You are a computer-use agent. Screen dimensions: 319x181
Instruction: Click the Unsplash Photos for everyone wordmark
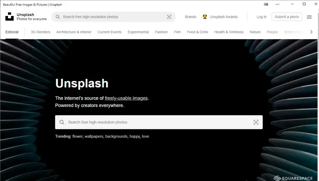click(32, 17)
